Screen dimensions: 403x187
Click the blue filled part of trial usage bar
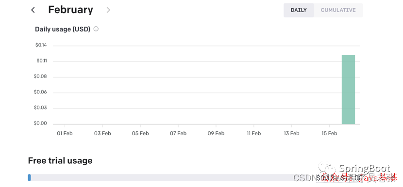(29, 177)
